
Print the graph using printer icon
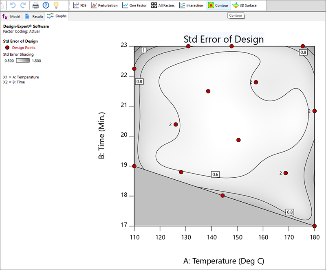35,5
